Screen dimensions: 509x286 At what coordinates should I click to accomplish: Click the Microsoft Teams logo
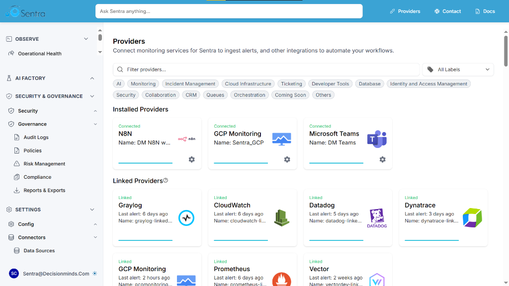coord(377,139)
